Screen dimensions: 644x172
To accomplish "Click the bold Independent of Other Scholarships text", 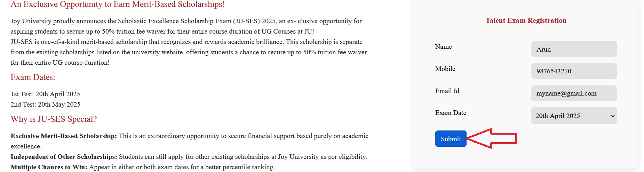I will point(64,157).
